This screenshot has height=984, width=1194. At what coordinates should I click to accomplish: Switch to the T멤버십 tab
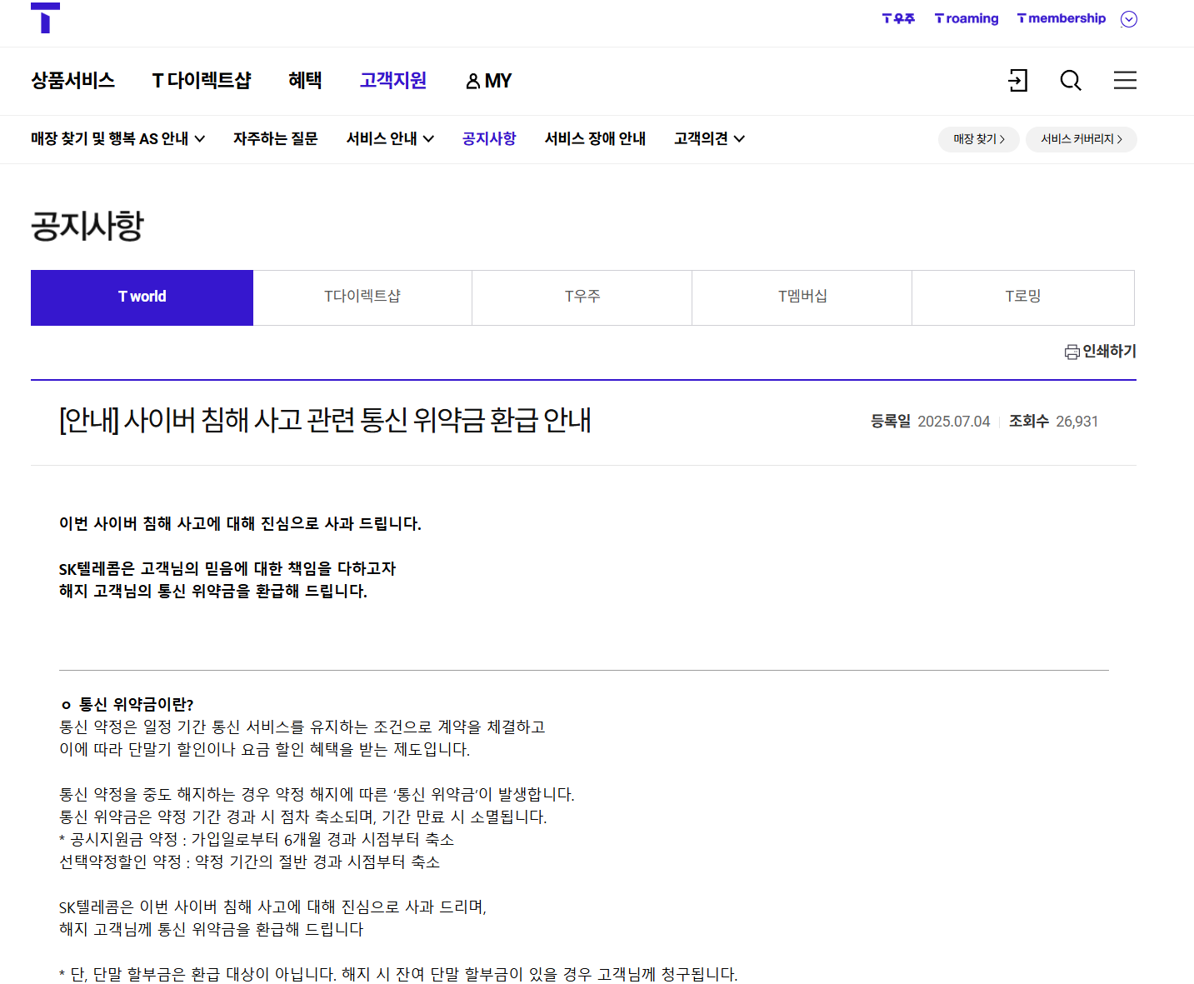pos(802,297)
